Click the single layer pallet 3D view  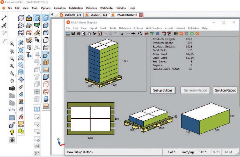coord(149,119)
